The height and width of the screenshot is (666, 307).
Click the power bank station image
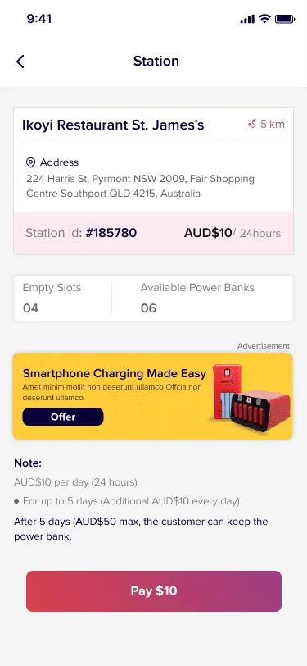[x=251, y=397]
